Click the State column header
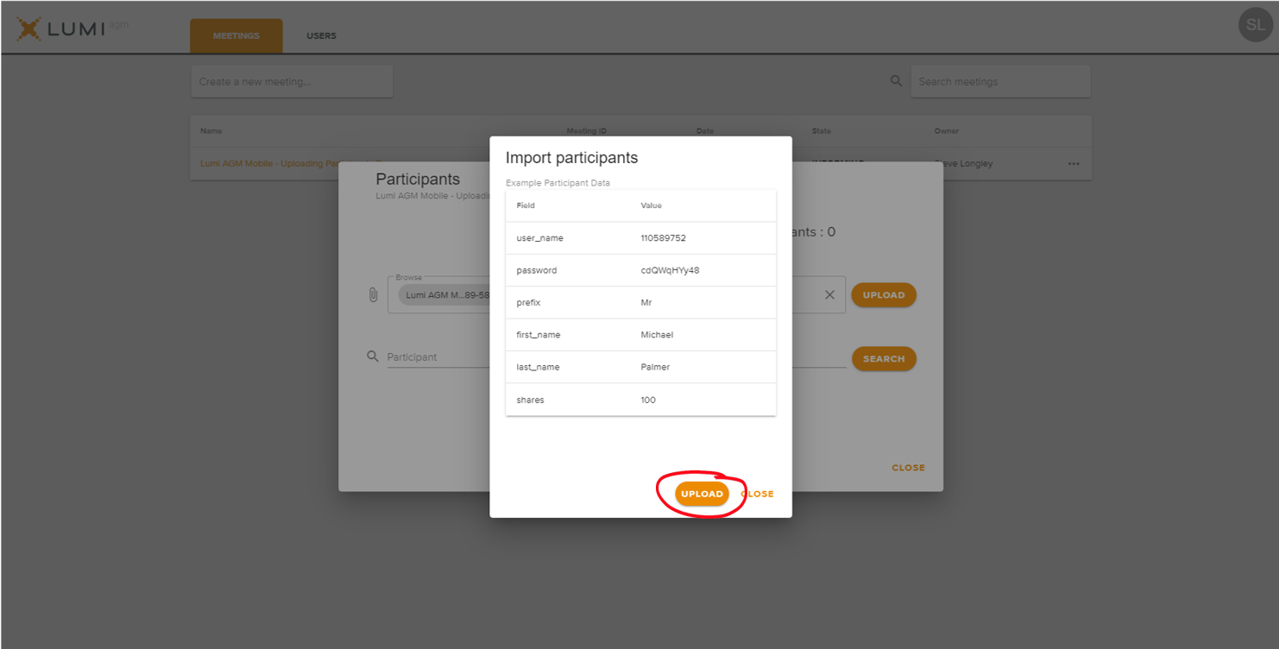 tap(821, 131)
